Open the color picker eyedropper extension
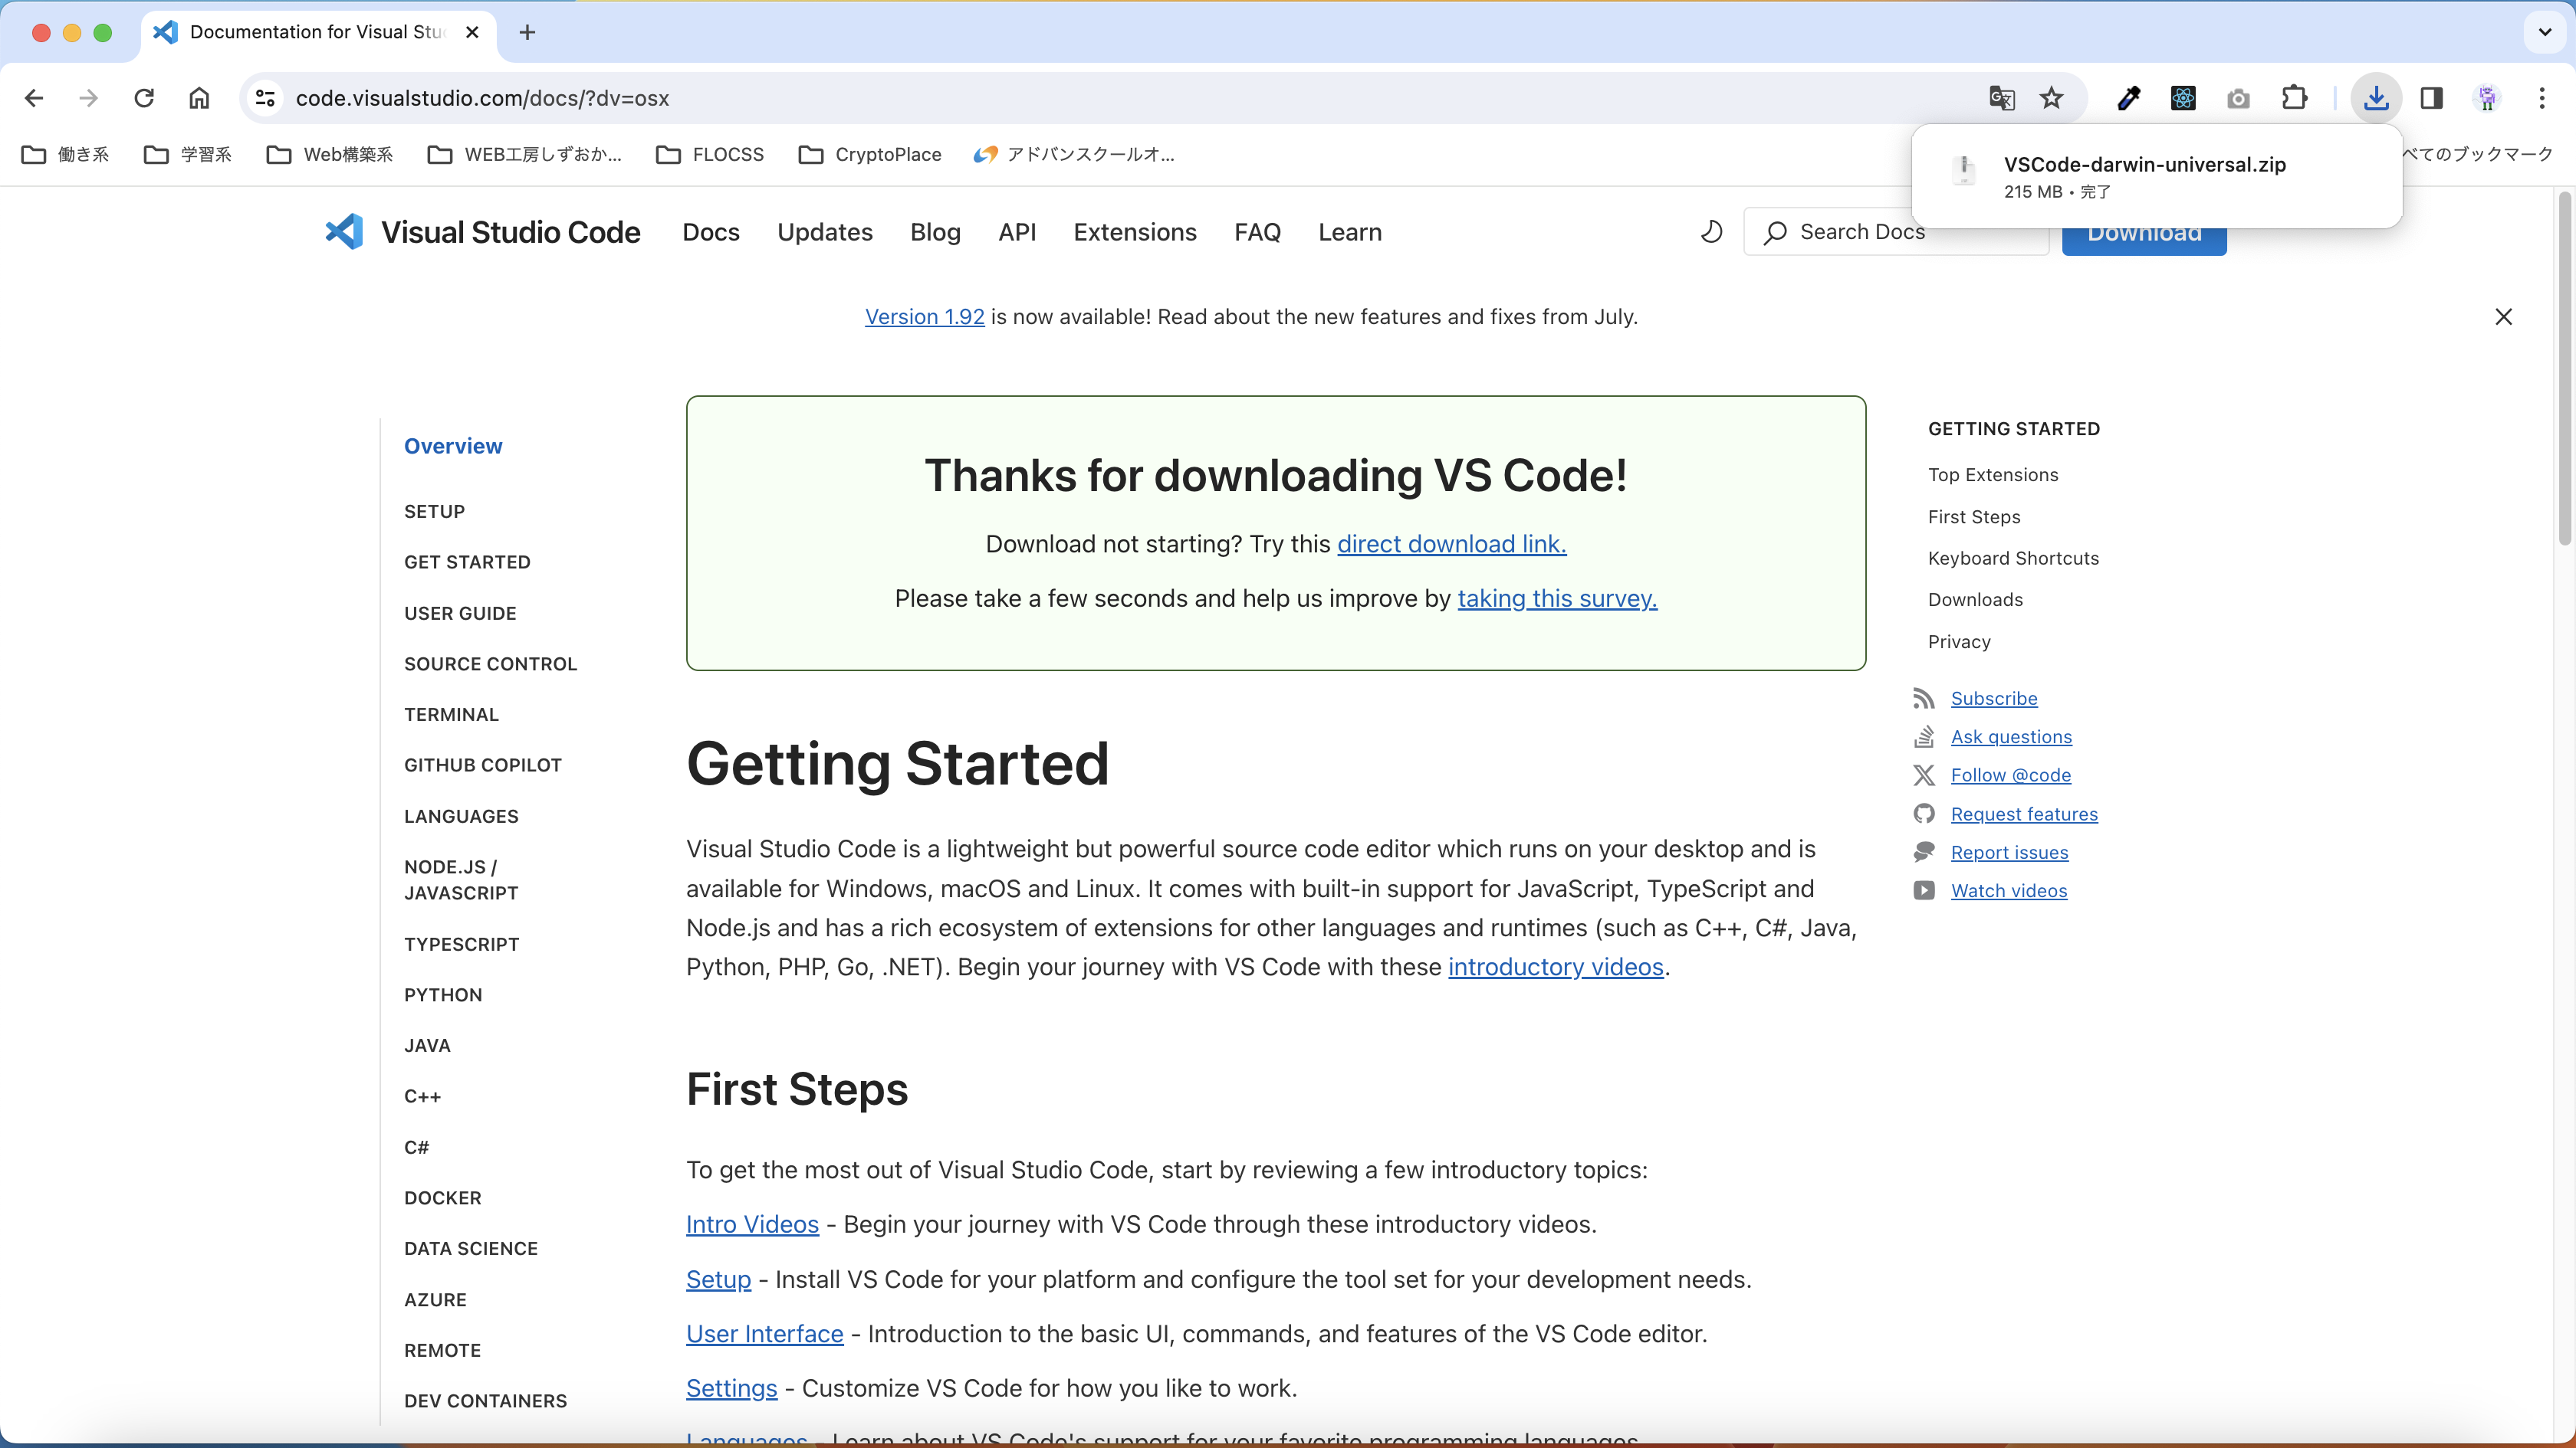This screenshot has width=2576, height=1448. click(2128, 98)
